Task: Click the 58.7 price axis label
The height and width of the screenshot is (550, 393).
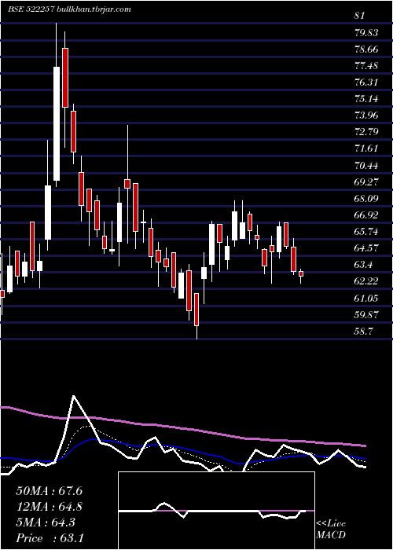Action: (x=363, y=331)
